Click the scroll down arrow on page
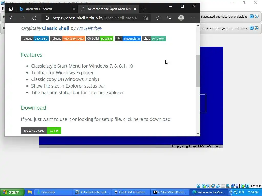This screenshot has width=262, height=196. click(198, 134)
